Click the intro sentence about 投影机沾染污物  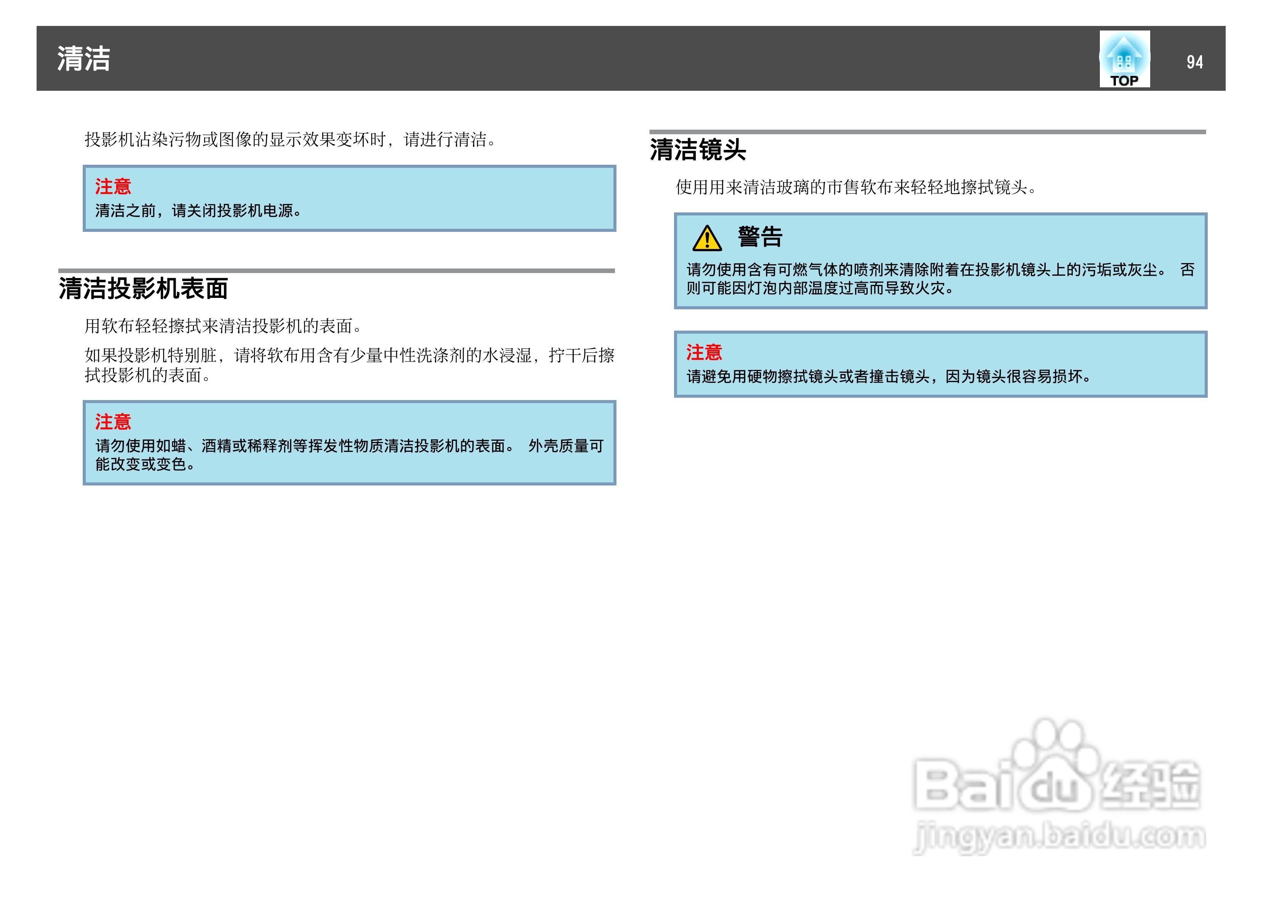click(290, 139)
